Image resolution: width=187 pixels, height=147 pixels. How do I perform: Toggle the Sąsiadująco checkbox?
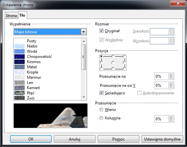(x=101, y=93)
